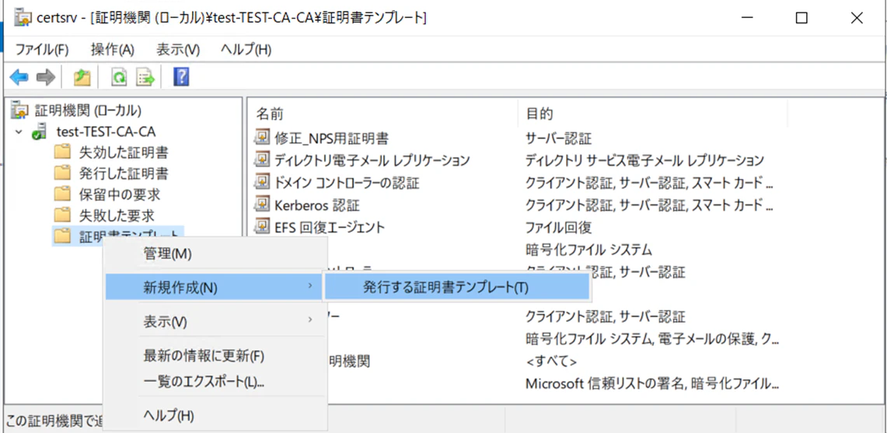
Task: Open the Help question mark toolbar icon
Action: [x=181, y=78]
